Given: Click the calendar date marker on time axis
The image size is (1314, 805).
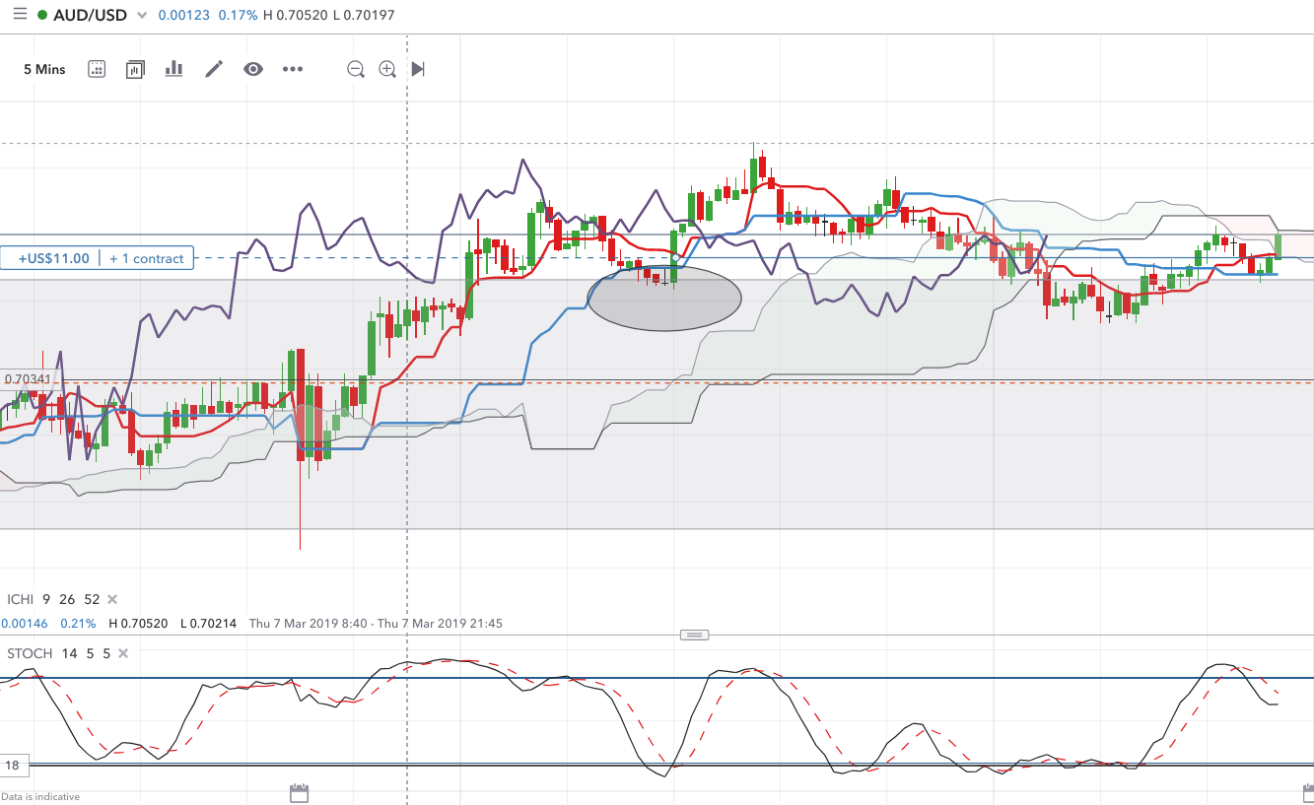Looking at the screenshot, I should pos(300,793).
